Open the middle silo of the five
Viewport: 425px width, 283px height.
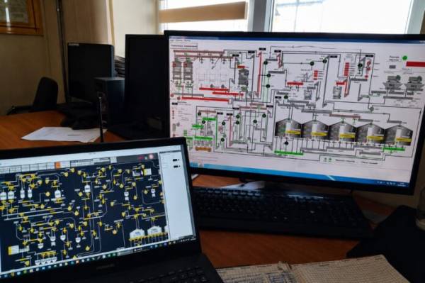pyautogui.click(x=343, y=131)
